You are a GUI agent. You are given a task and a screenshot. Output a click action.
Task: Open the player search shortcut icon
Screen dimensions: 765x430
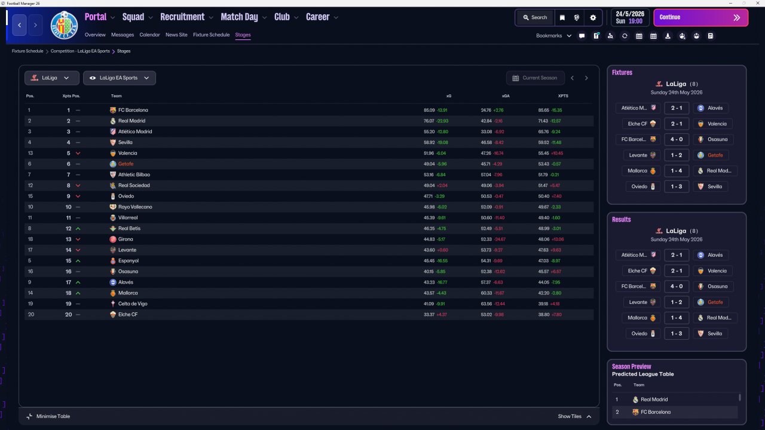tap(610, 36)
